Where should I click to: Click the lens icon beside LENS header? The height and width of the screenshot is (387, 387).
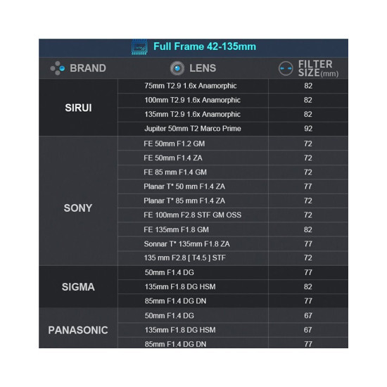(177, 68)
